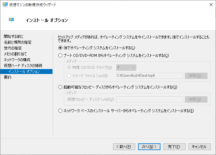Screen dimensions: 216x155
Task: Go to 仮想ハード ディスクの接続 page
Action: click(23, 66)
